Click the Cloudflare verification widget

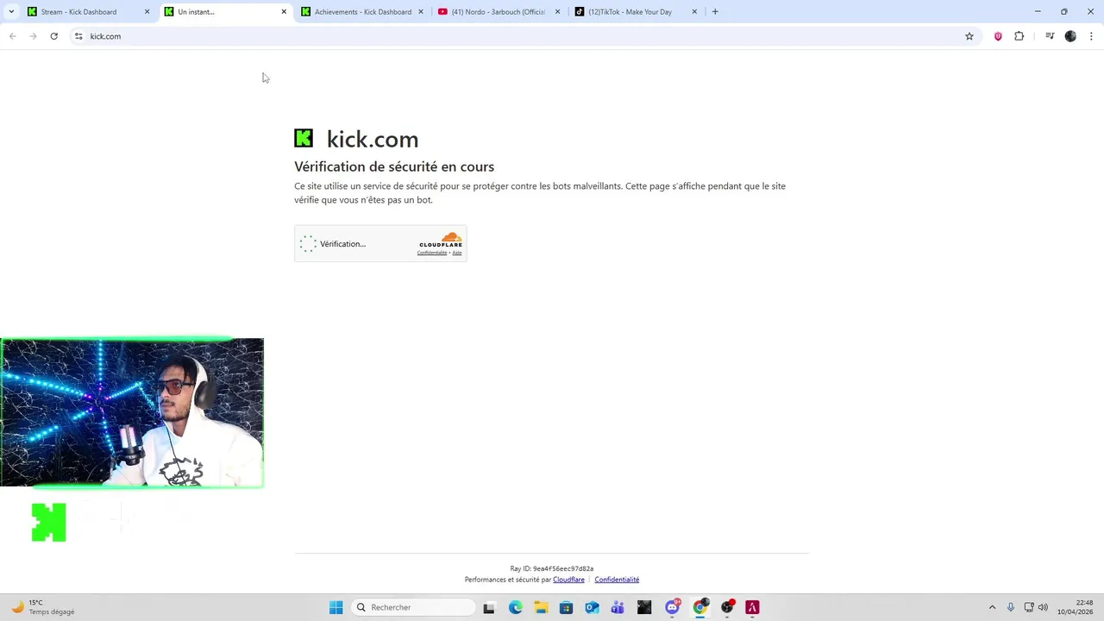point(380,244)
